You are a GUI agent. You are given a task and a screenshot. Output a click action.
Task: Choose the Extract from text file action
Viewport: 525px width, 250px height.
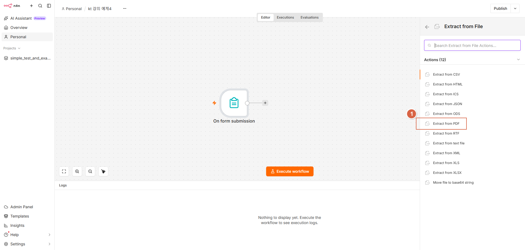[x=472, y=143]
